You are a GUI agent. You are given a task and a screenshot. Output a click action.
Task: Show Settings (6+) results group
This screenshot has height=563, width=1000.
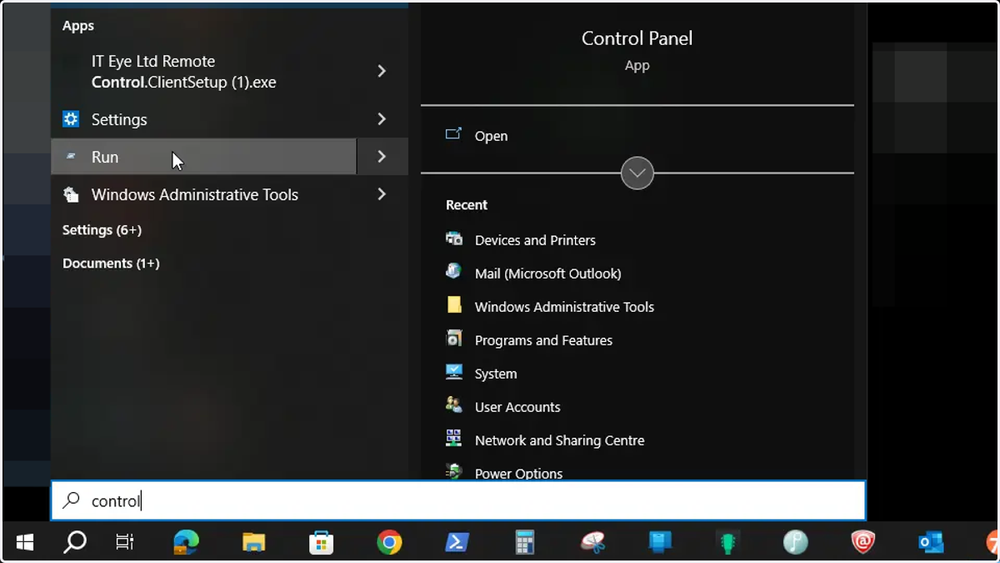(102, 230)
